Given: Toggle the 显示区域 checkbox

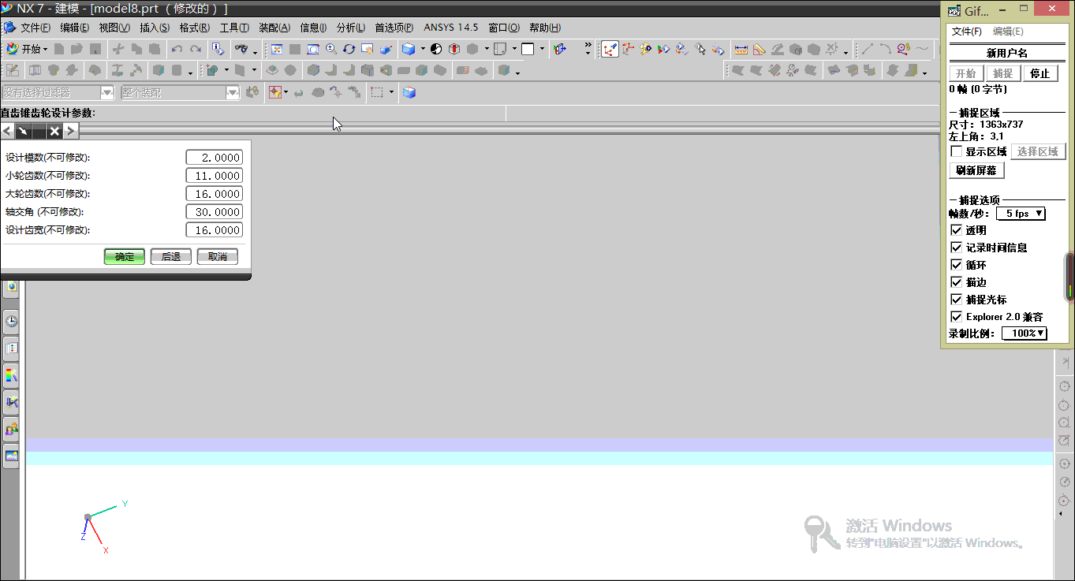Looking at the screenshot, I should coord(956,151).
